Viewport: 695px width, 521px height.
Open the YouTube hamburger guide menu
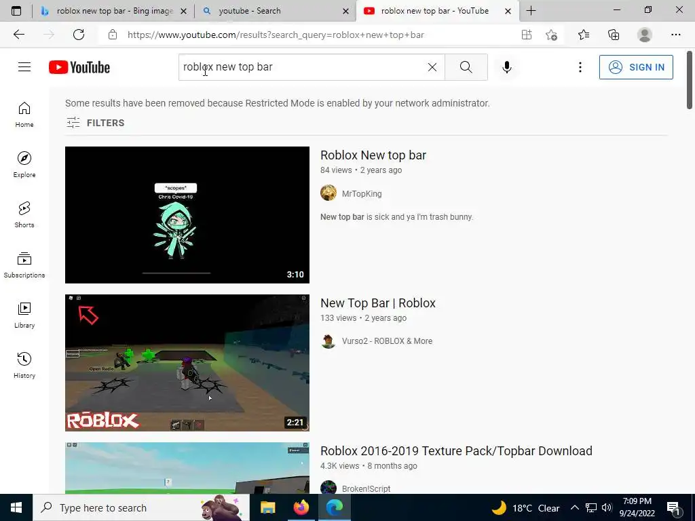click(24, 67)
